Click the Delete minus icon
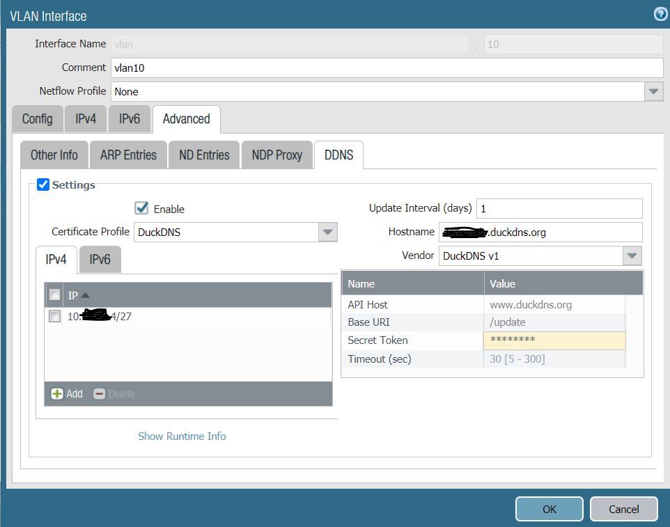This screenshot has height=527, width=670. 99,394
